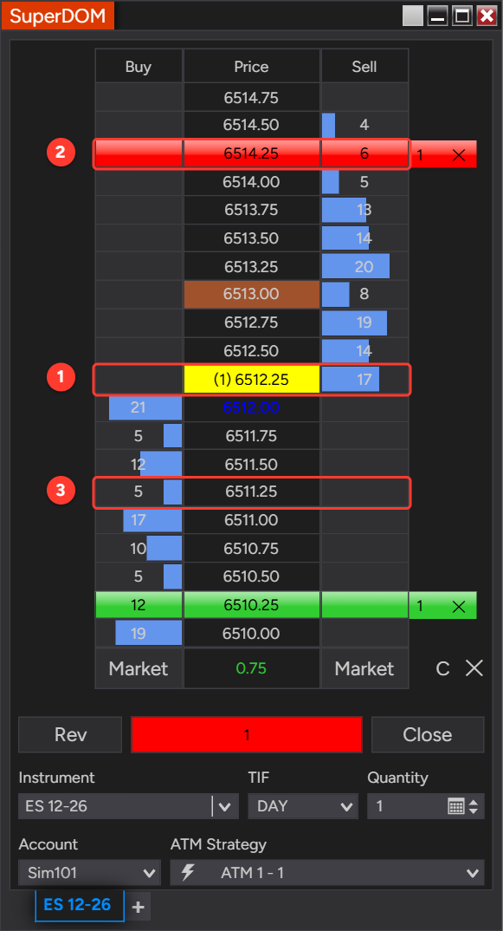Close the SuperDOM window
This screenshot has width=503, height=931.
487,16
